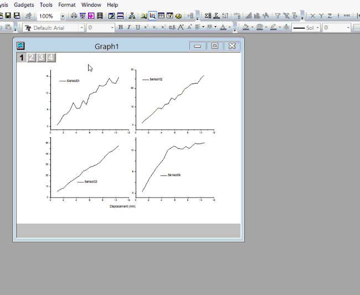Open the Tools menu
Viewport: 360px width, 295px height.
point(46,5)
